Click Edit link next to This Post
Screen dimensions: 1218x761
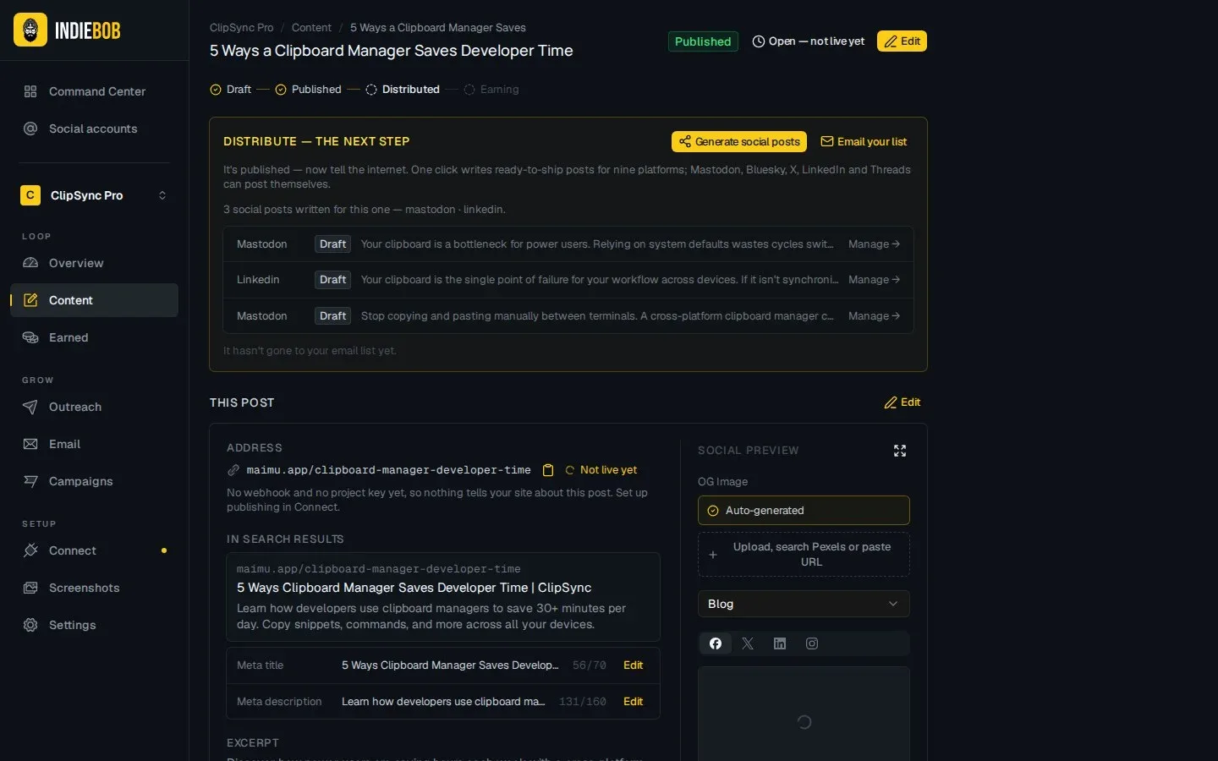point(903,402)
